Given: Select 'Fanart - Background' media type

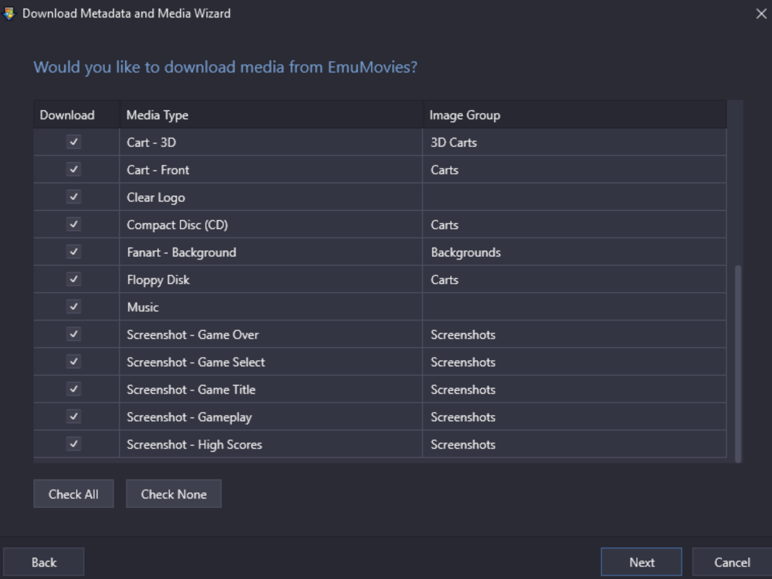Looking at the screenshot, I should (x=181, y=253).
